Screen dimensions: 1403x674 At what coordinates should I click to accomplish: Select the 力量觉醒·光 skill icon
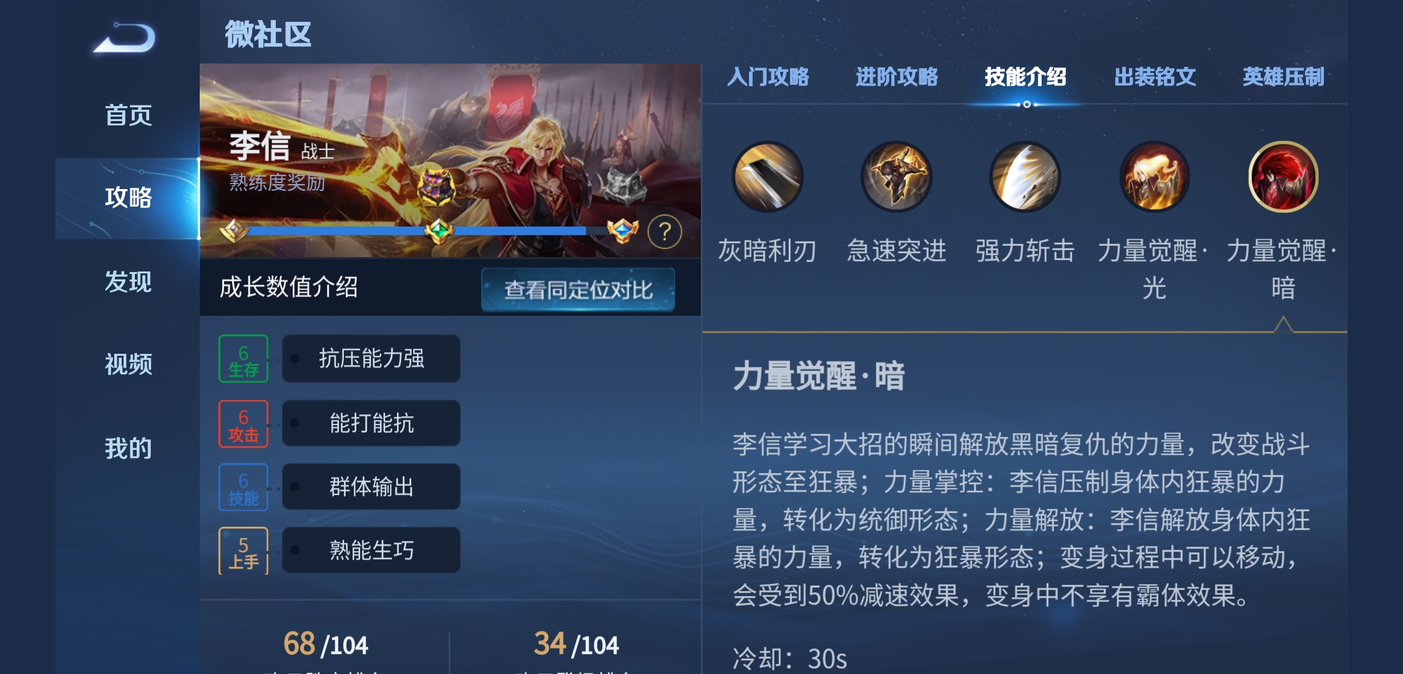1155,177
